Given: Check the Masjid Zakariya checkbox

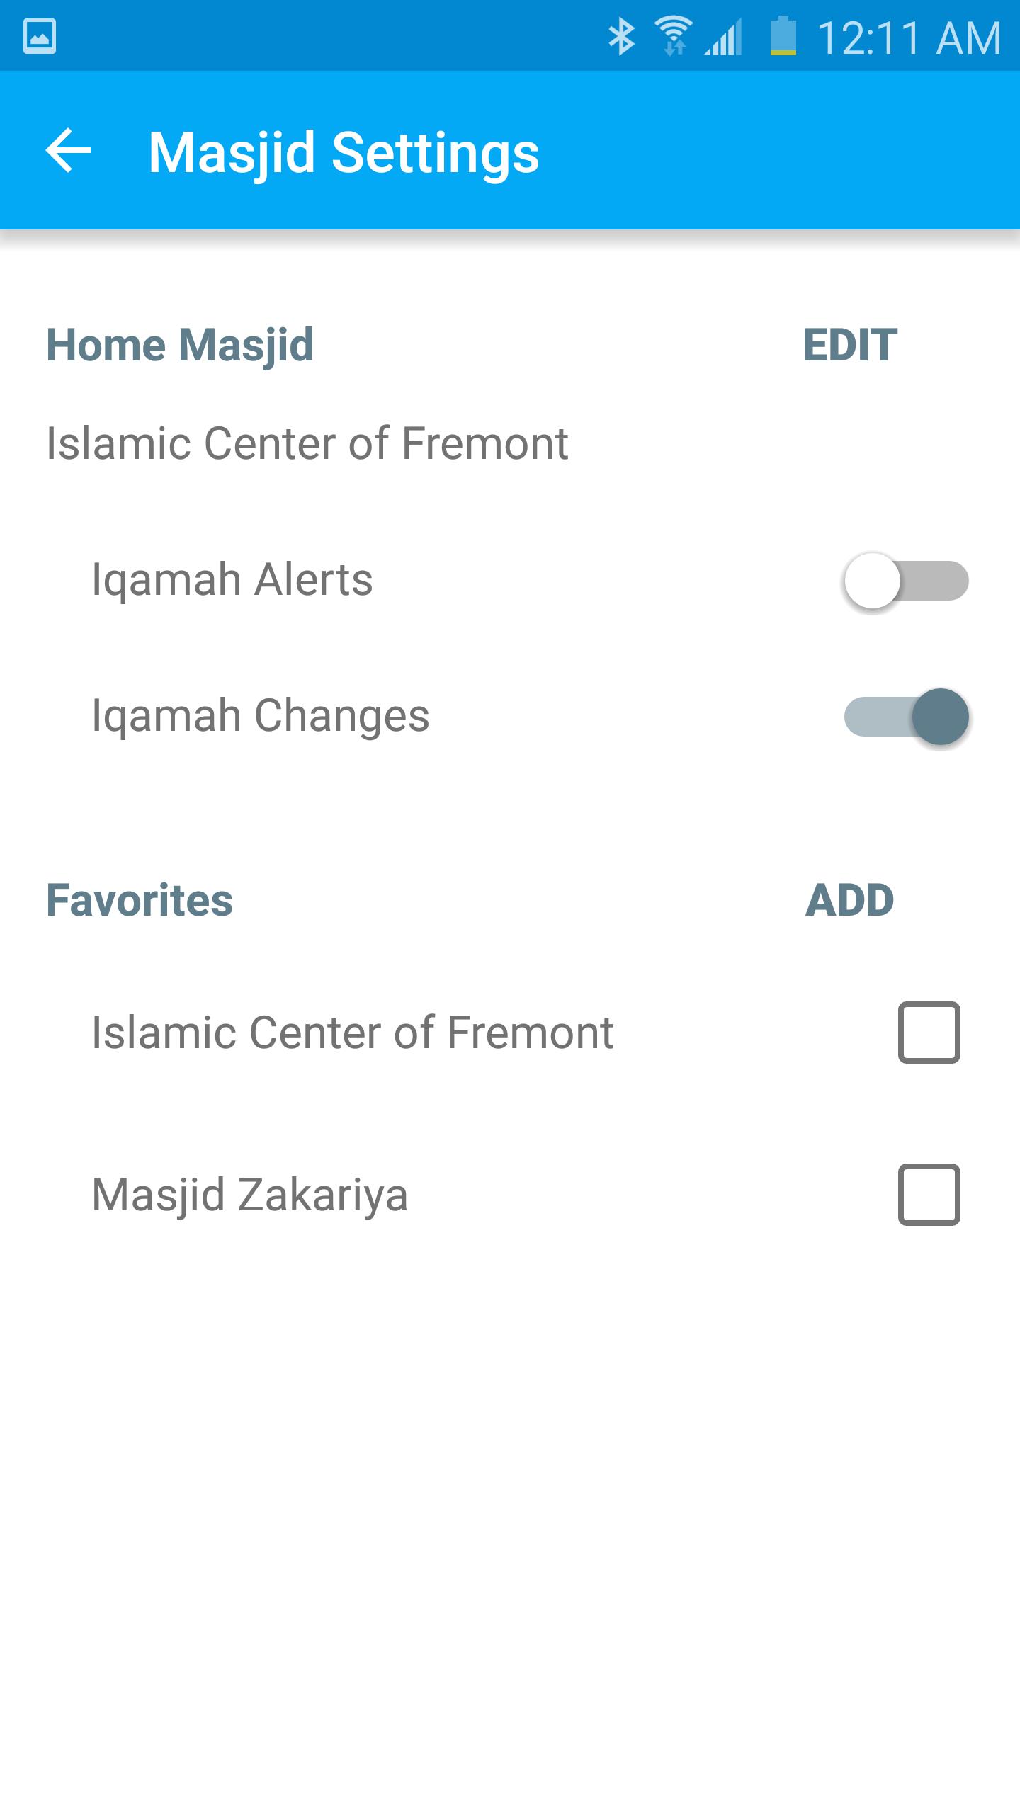Looking at the screenshot, I should click(929, 1194).
